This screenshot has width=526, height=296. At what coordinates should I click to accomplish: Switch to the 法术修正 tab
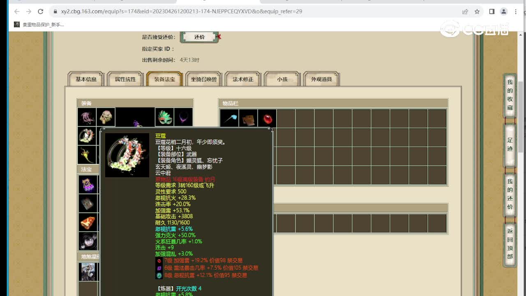243,79
